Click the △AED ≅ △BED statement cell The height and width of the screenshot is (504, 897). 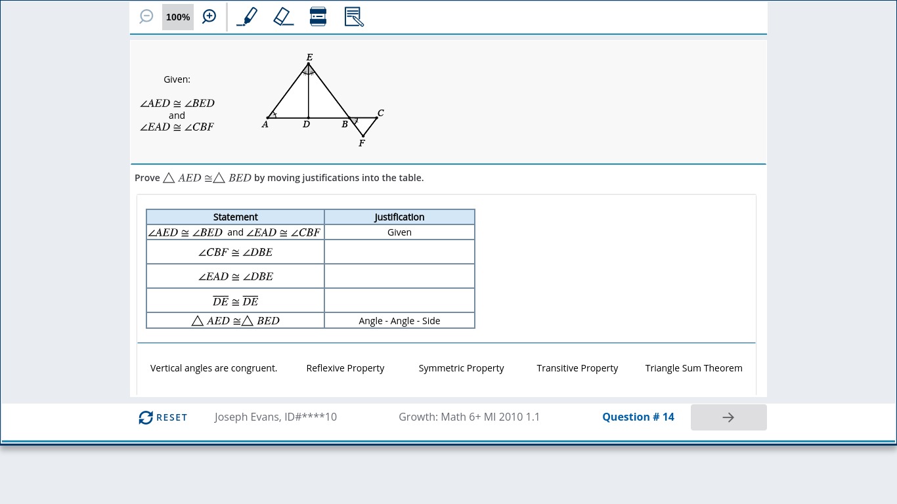(235, 321)
